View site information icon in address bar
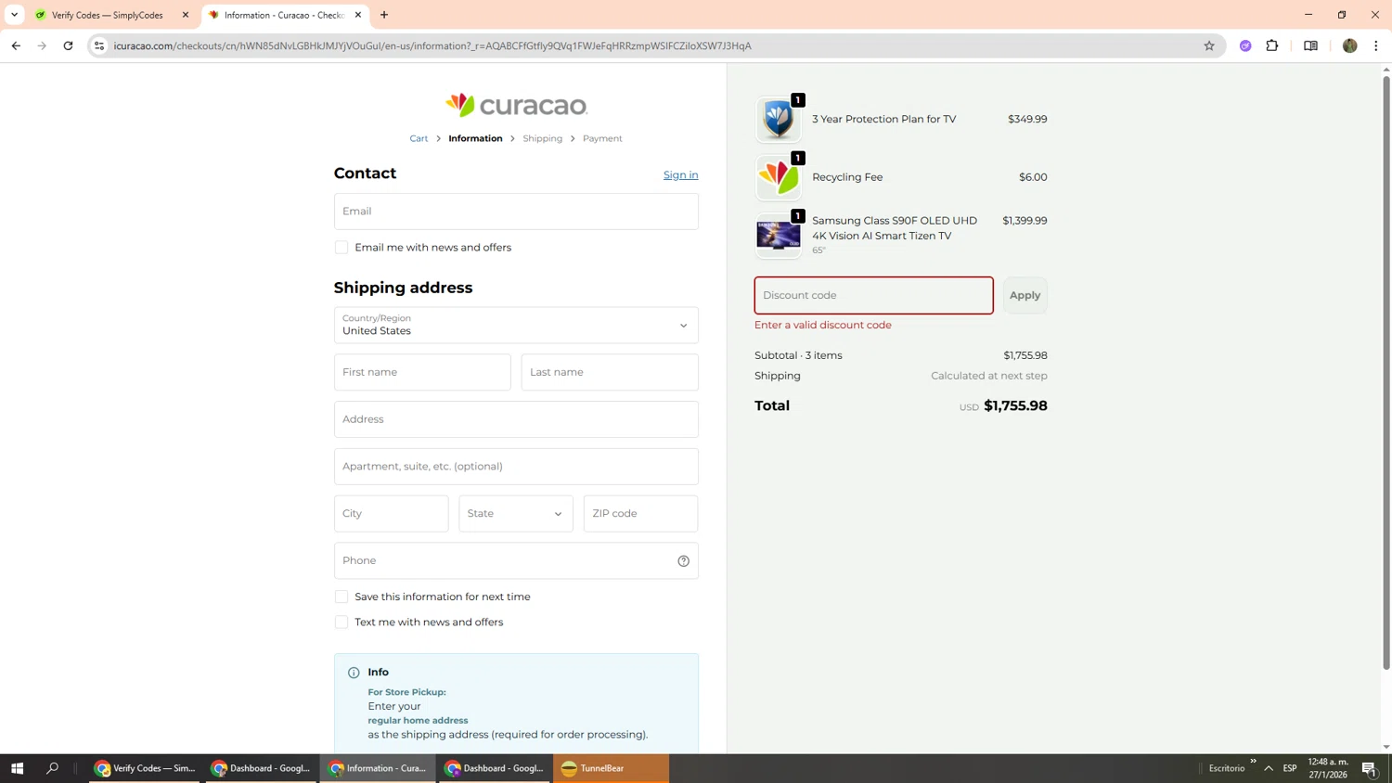The height and width of the screenshot is (783, 1392). coord(99,45)
